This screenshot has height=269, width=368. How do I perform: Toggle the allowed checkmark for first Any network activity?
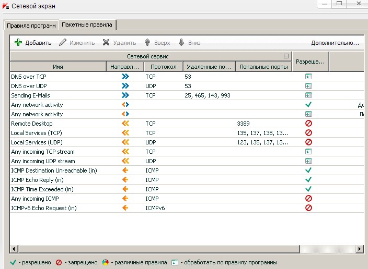coord(308,105)
